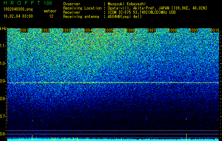Click the 0.9 frequency axis label
This screenshot has width=222, height=141.
point(3,81)
